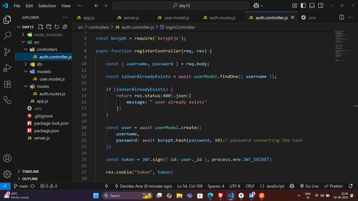
Task: Open the Explorer view in activity bar
Action: point(7,20)
